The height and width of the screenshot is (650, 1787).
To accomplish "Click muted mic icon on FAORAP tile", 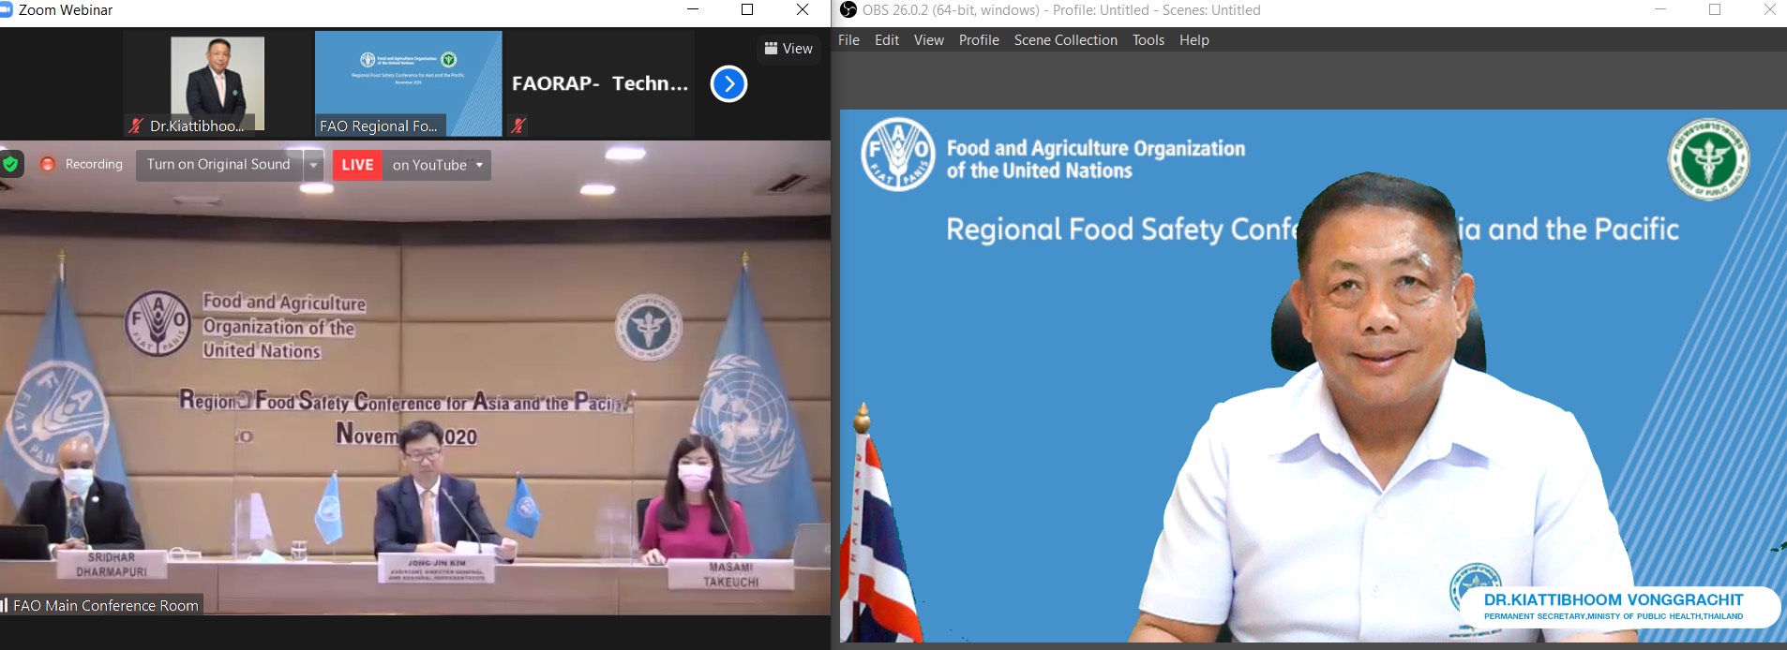I will [x=518, y=126].
